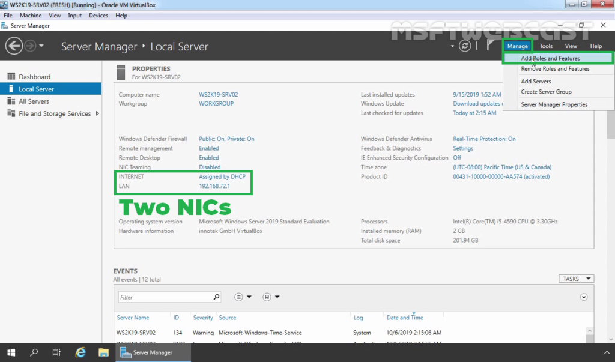Screen dimensions: 615x362
Task: Open the dropdown arrow left of refresh
Action: (x=452, y=46)
